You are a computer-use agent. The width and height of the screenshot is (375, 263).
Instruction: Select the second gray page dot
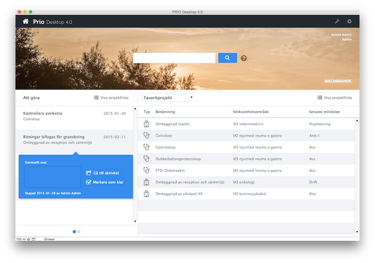79,232
